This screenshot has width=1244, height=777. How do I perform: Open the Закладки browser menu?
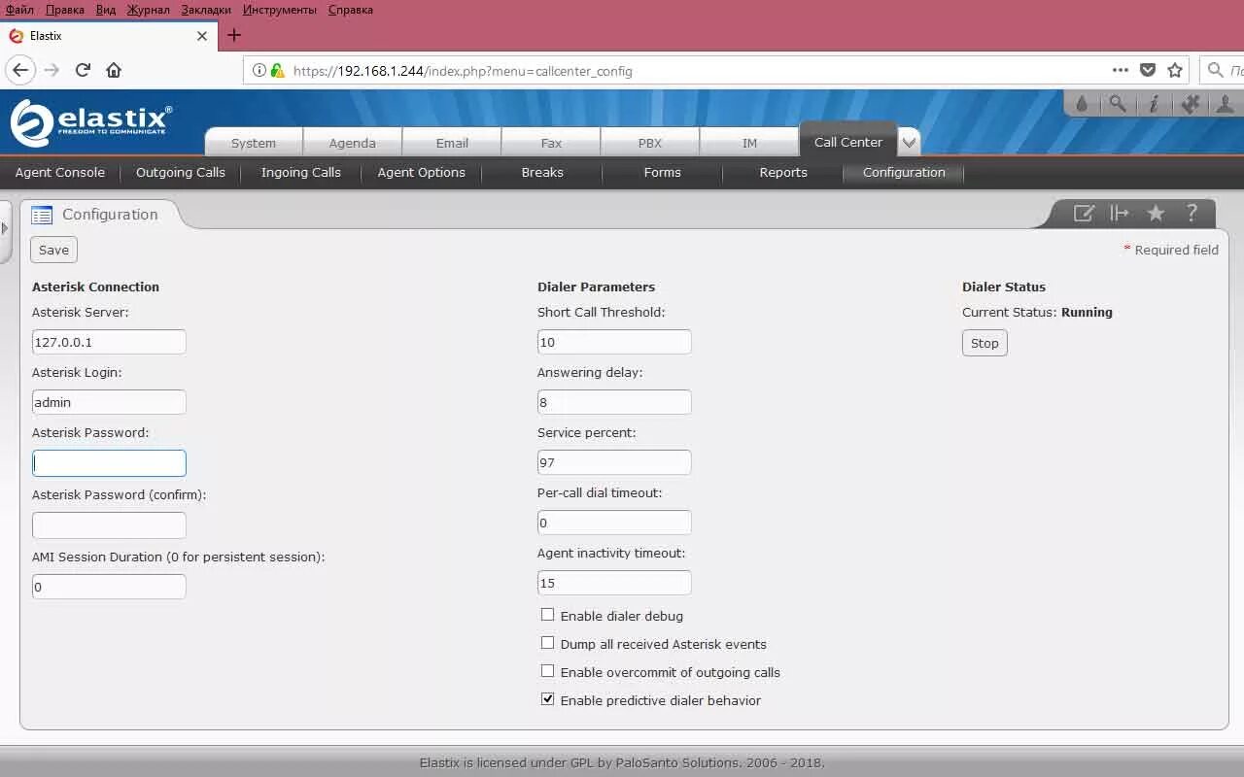click(x=206, y=10)
